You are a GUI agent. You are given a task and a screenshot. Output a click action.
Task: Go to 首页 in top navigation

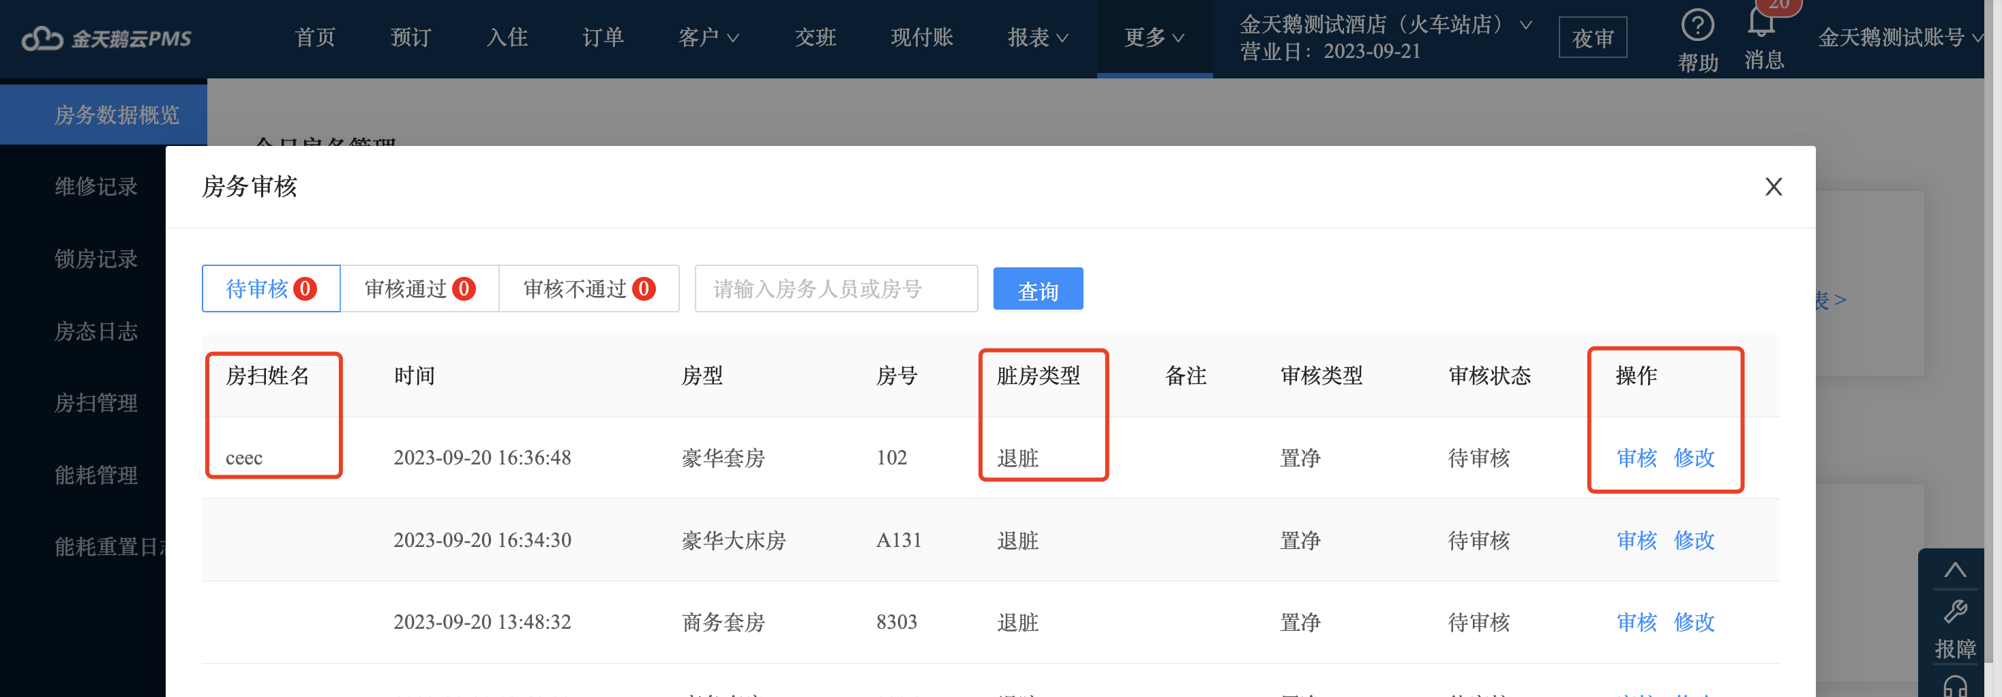[315, 38]
